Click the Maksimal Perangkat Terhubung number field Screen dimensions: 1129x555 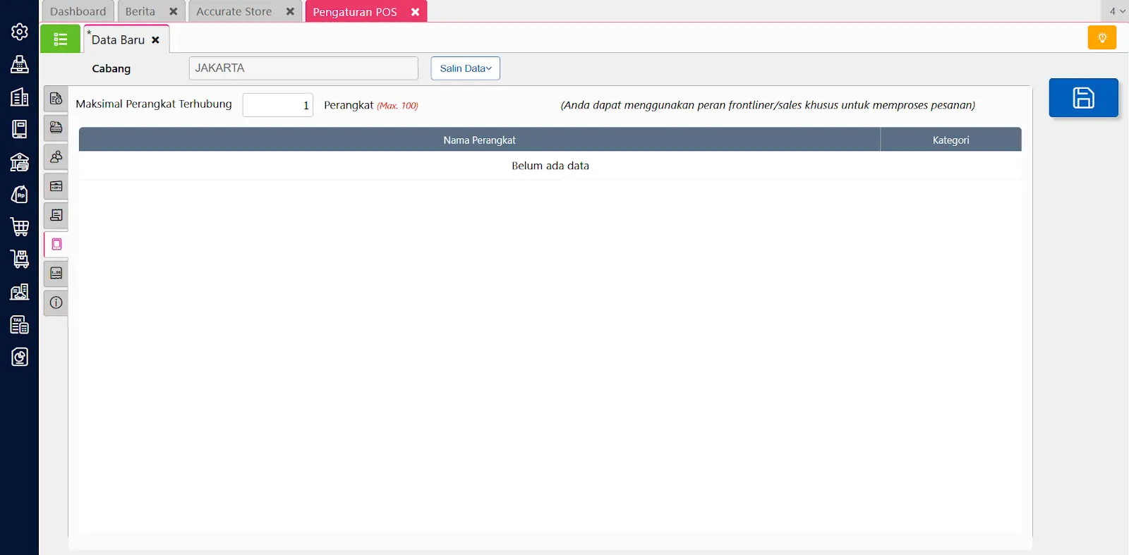point(278,105)
